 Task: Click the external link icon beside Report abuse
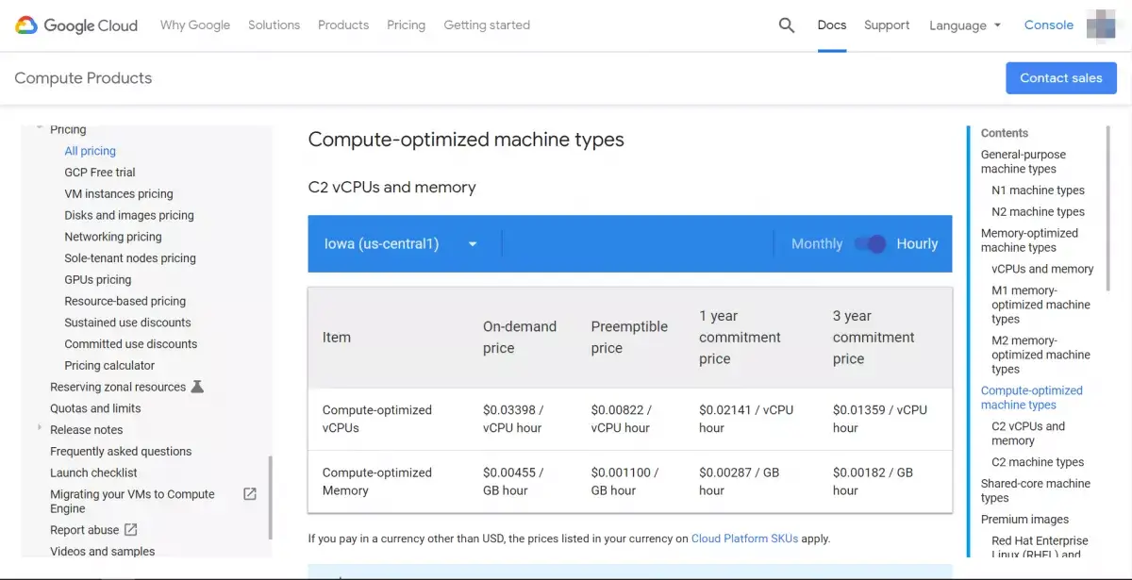[x=131, y=530]
